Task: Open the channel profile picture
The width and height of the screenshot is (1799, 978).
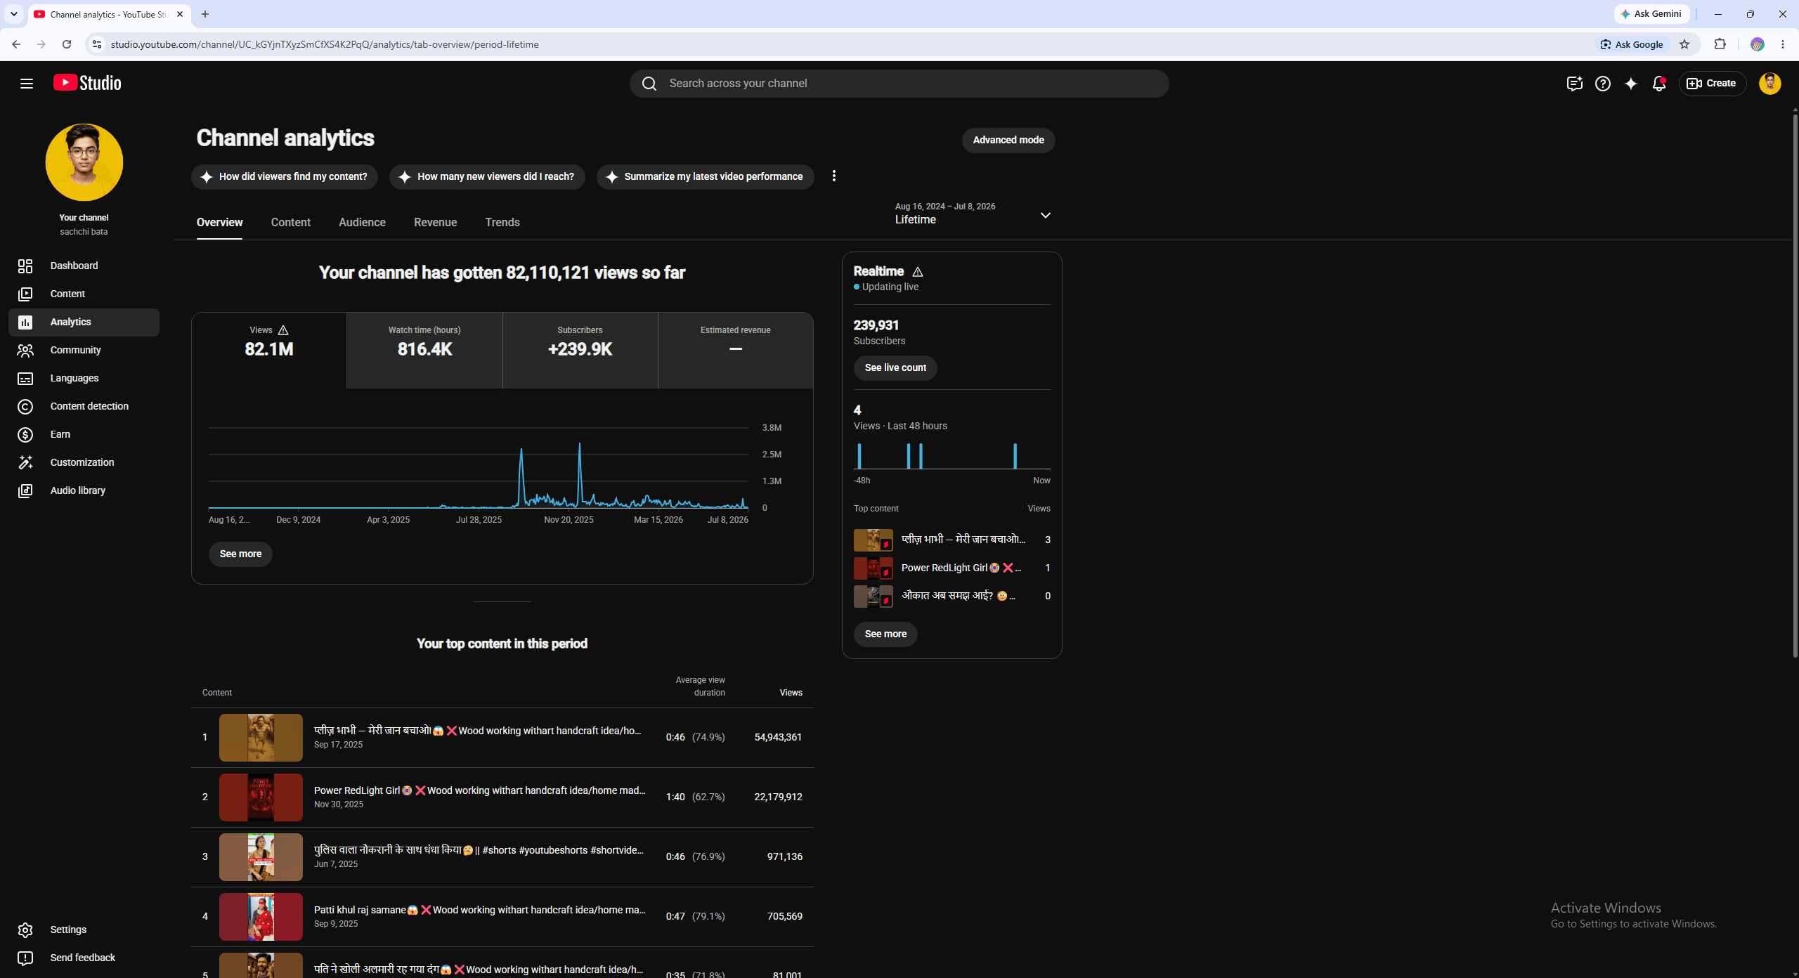Action: click(x=84, y=162)
